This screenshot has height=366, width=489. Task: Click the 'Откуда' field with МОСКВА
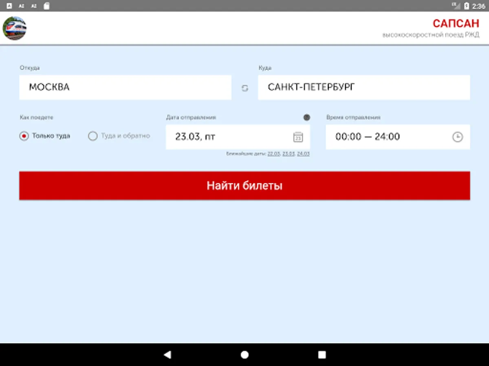click(125, 87)
